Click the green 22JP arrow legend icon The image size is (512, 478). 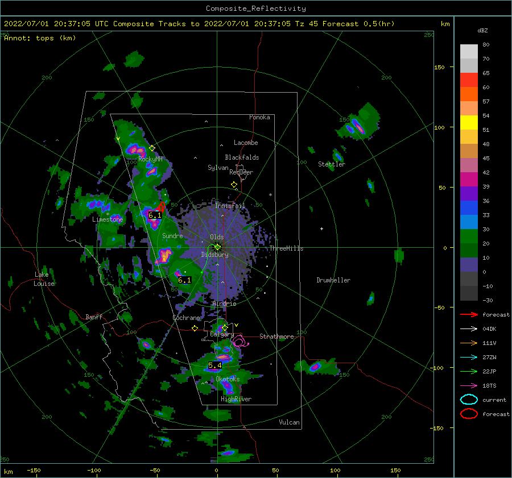pyautogui.click(x=469, y=371)
